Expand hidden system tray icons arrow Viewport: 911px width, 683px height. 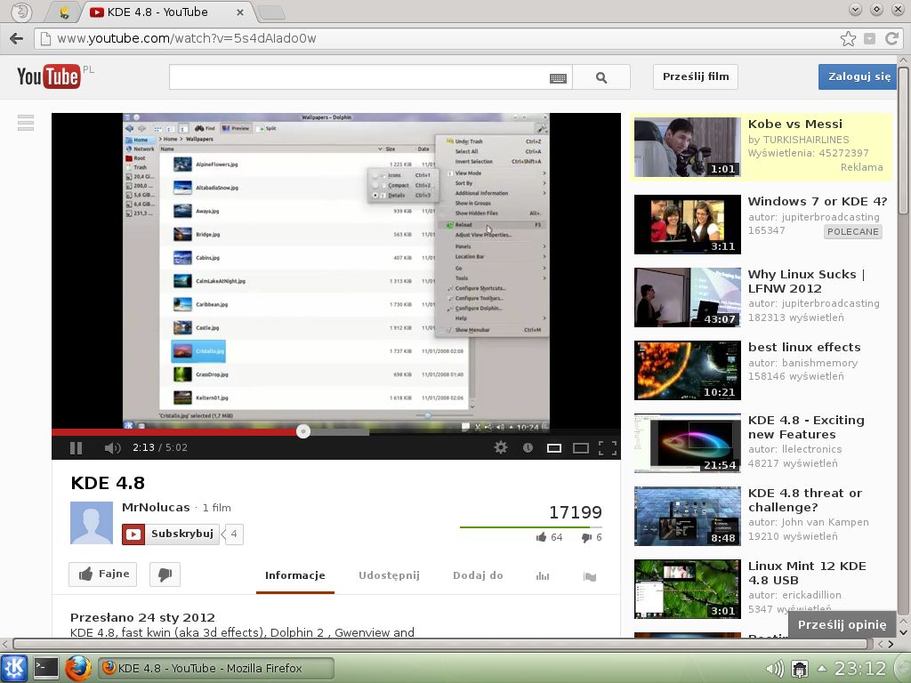(821, 668)
